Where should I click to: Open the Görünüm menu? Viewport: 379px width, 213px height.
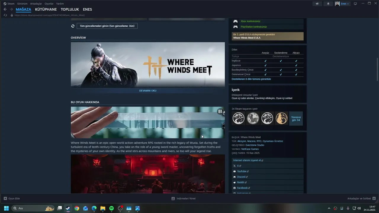(x=22, y=4)
